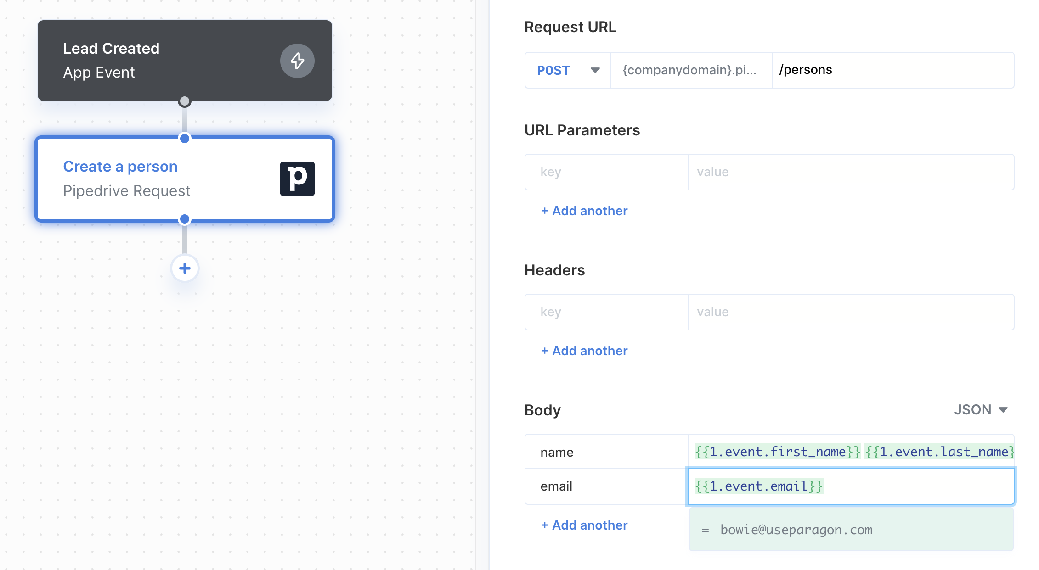Click Headers key field
This screenshot has height=570, width=1039.
pyautogui.click(x=606, y=312)
